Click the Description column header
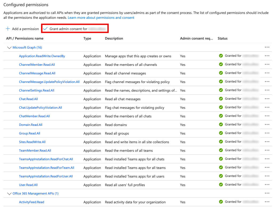273x208 pixels. [x=114, y=38]
